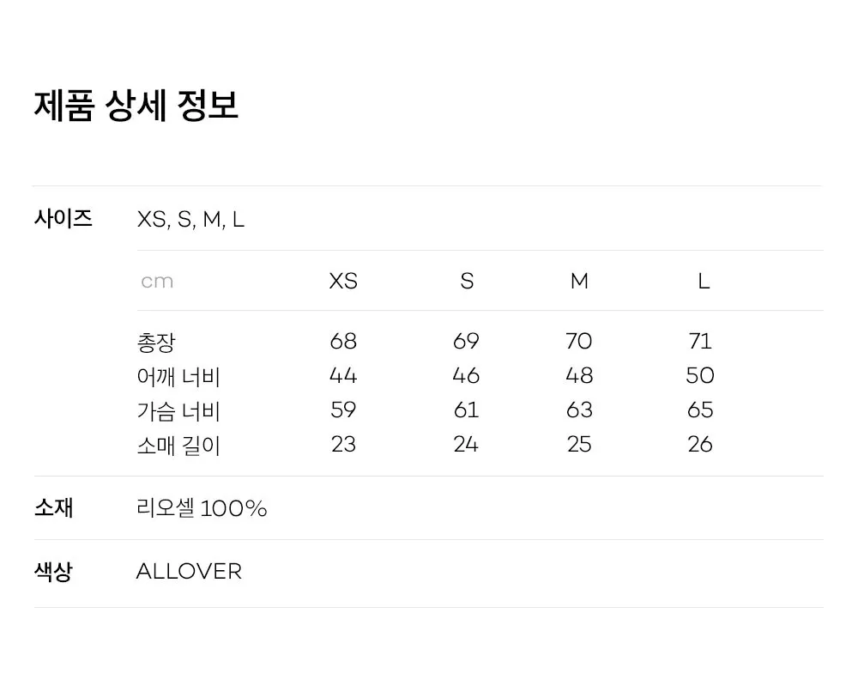Click the 리오셀 100% material text
The width and height of the screenshot is (858, 692).
202,508
